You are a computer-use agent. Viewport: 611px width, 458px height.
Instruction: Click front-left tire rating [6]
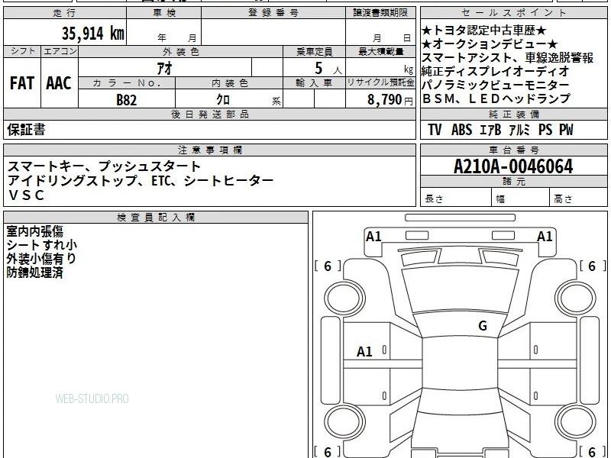point(328,266)
